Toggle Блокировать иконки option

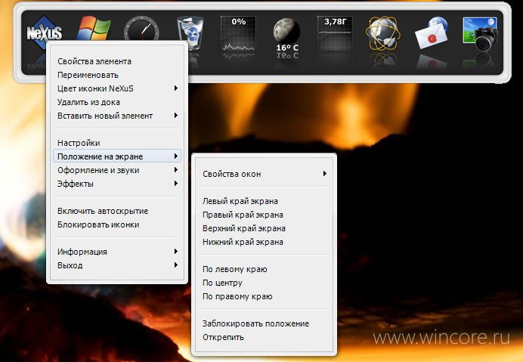(117, 224)
